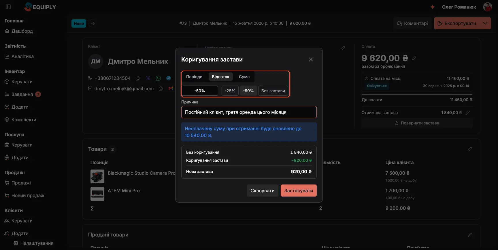Viewport: 498px width, 250px height.
Task: Select the Без застави preset
Action: coord(273,91)
